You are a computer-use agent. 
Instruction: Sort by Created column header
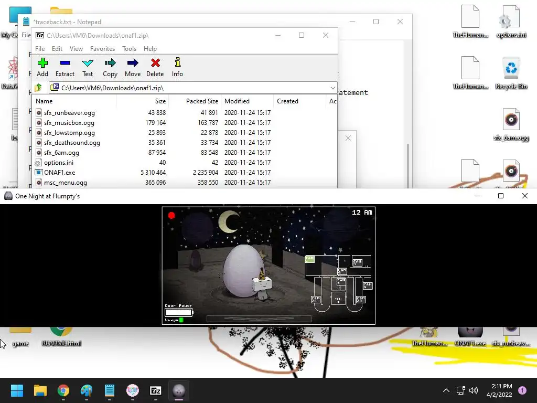click(299, 101)
